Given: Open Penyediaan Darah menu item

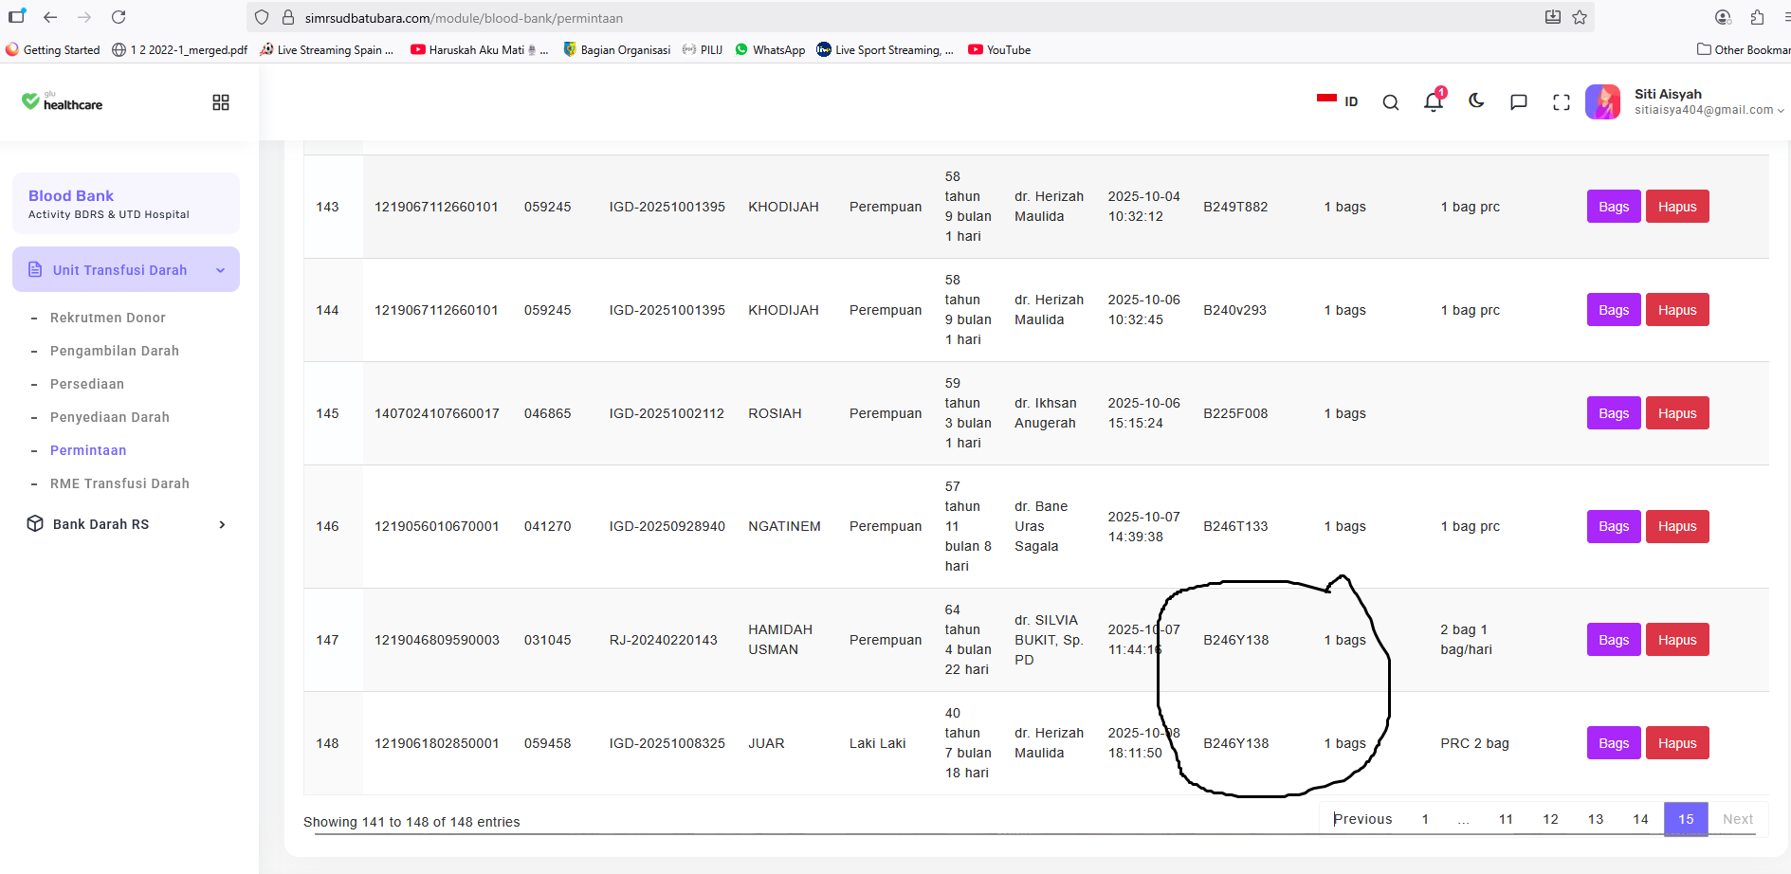Looking at the screenshot, I should pyautogui.click(x=110, y=417).
